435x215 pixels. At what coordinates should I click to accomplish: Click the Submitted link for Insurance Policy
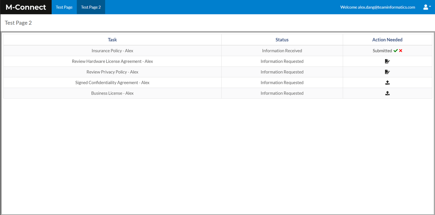coord(382,51)
